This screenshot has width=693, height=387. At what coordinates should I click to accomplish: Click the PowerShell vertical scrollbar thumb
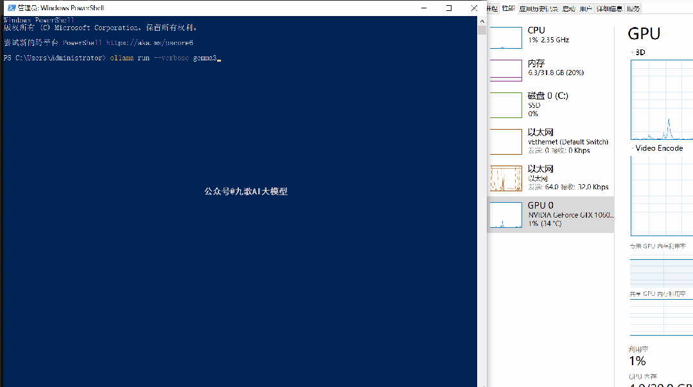(482, 30)
